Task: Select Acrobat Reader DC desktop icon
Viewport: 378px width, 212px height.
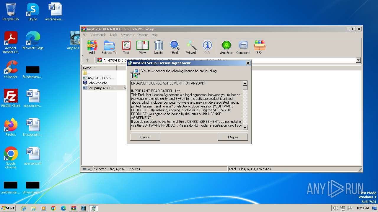Action: 11,42
